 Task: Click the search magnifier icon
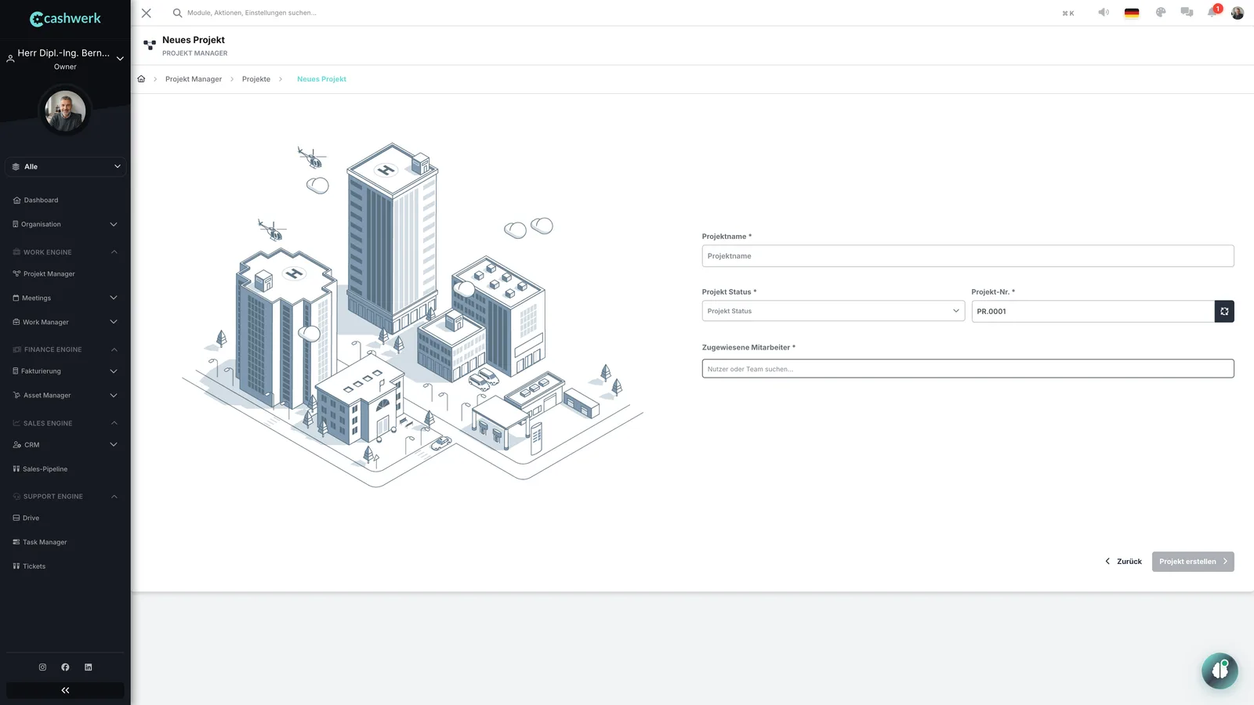(x=177, y=13)
